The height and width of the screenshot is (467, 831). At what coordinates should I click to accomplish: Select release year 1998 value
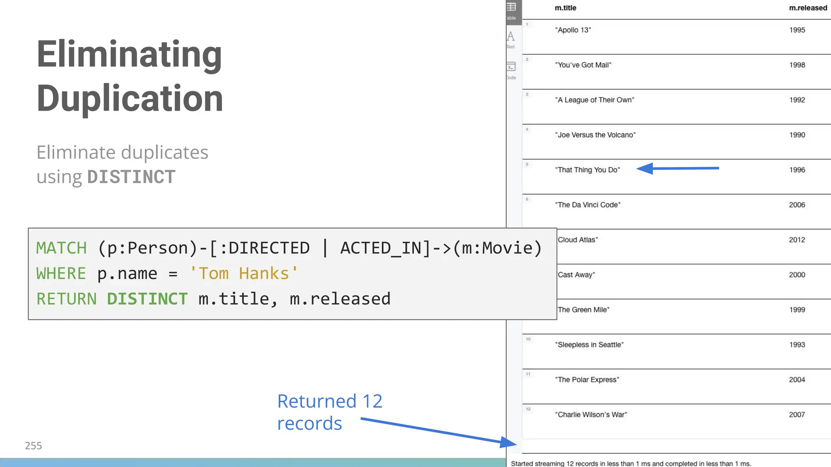point(797,65)
